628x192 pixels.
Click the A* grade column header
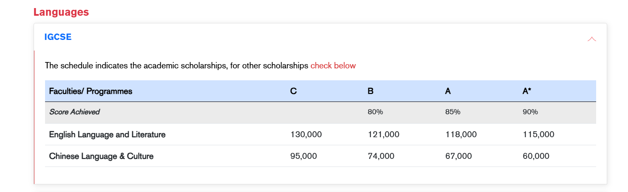527,91
